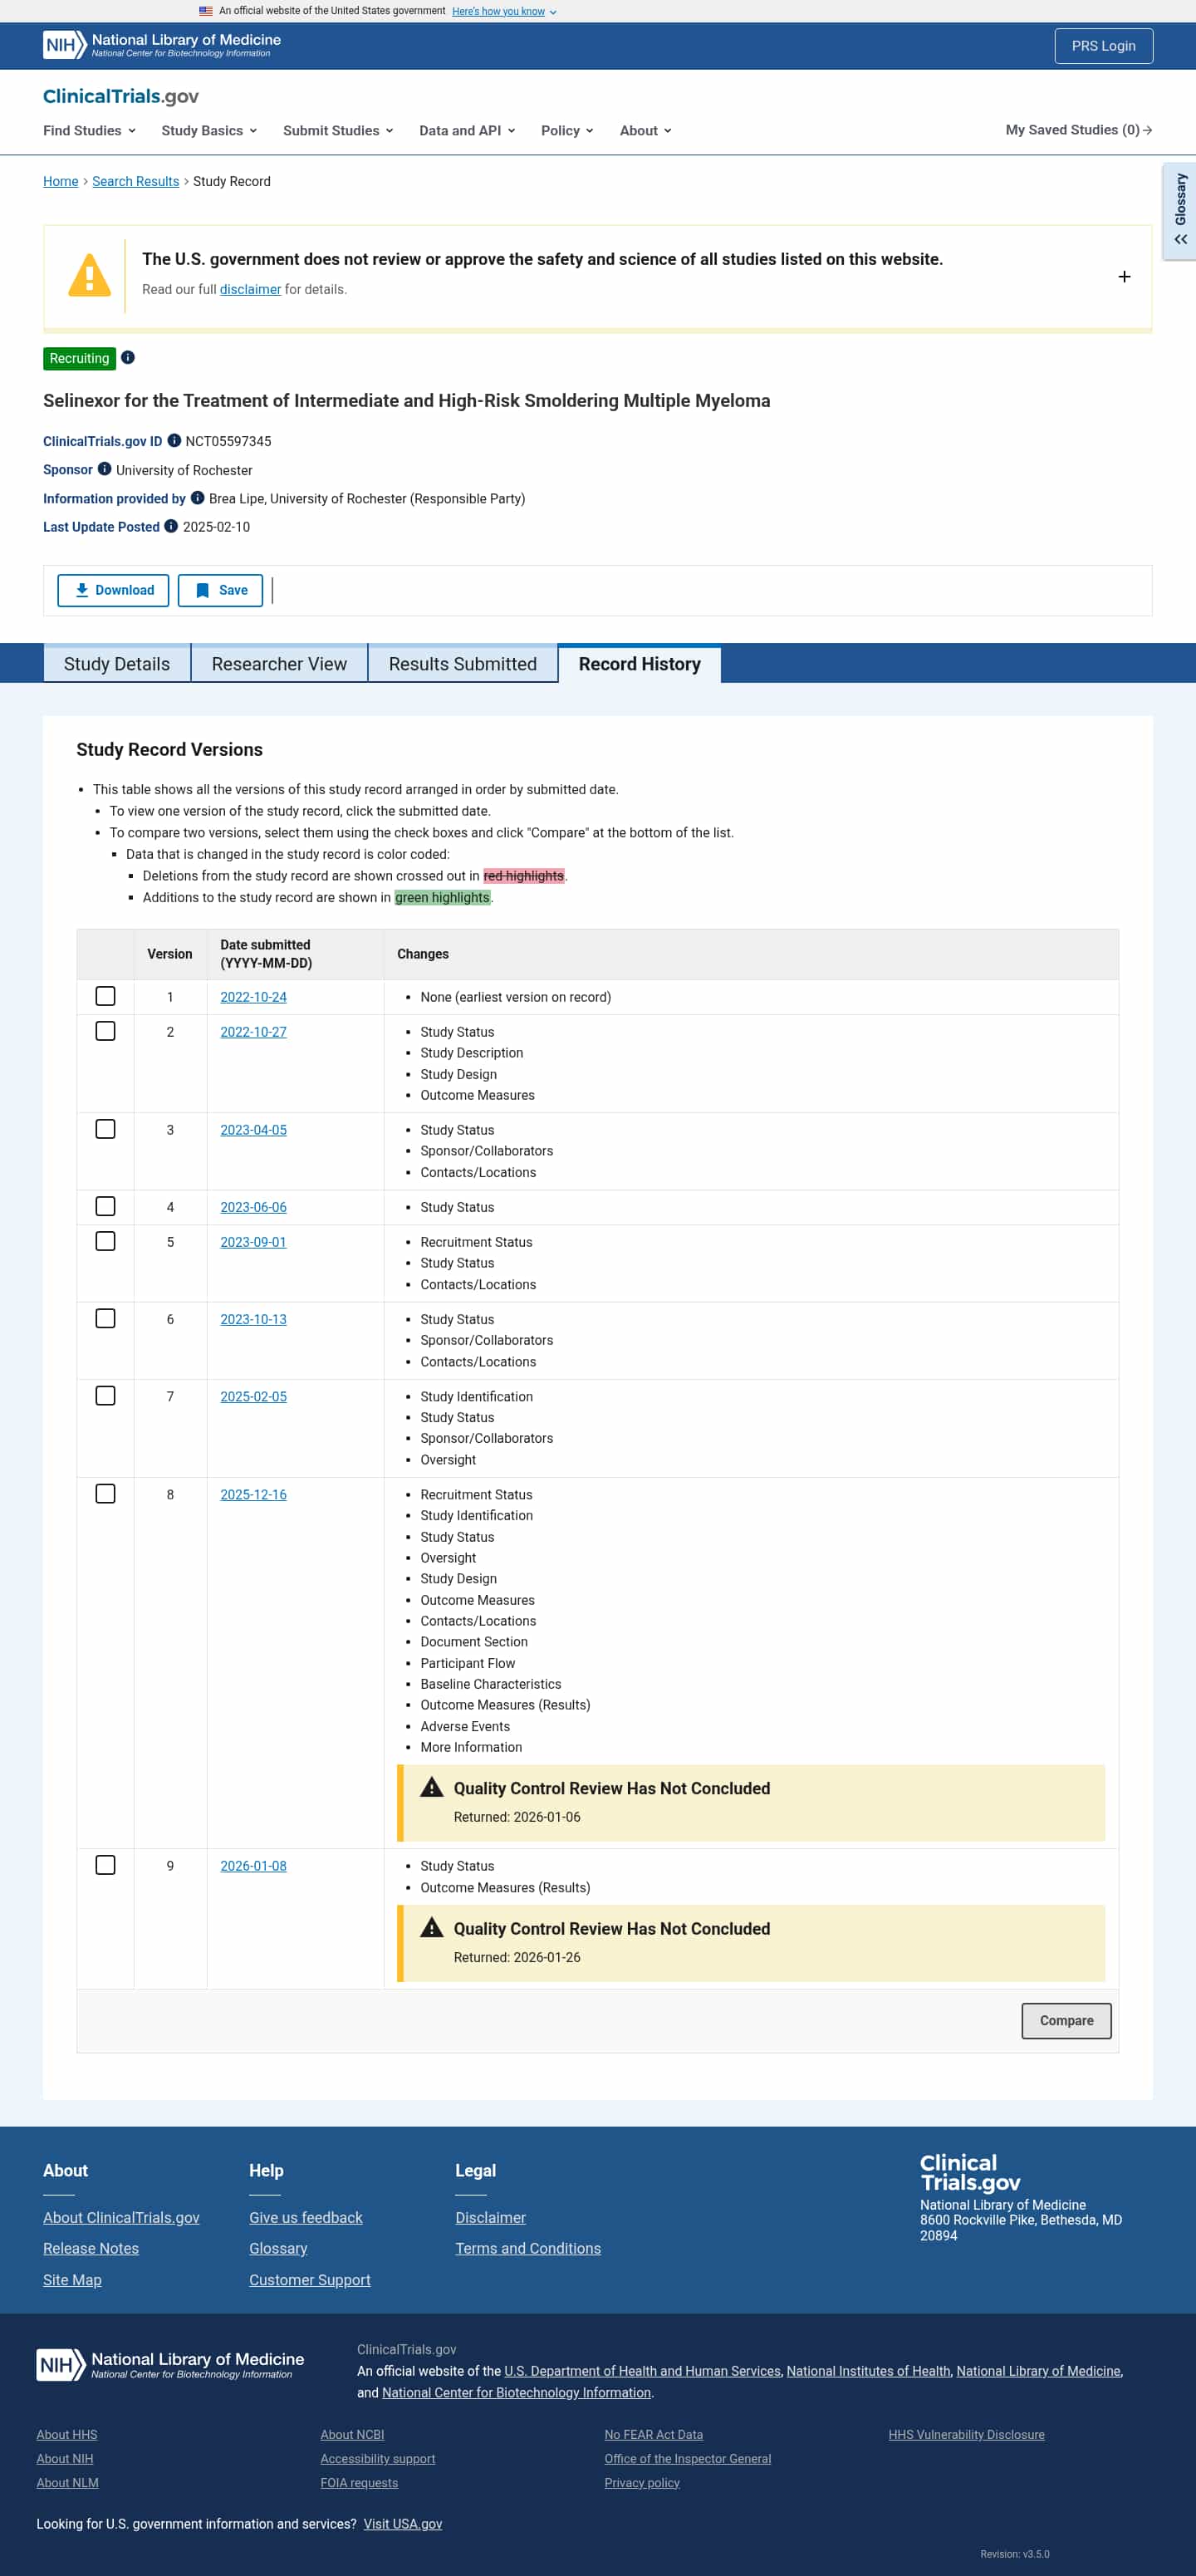
Task: Click info icon beside Last Update Posted
Action: [171, 527]
